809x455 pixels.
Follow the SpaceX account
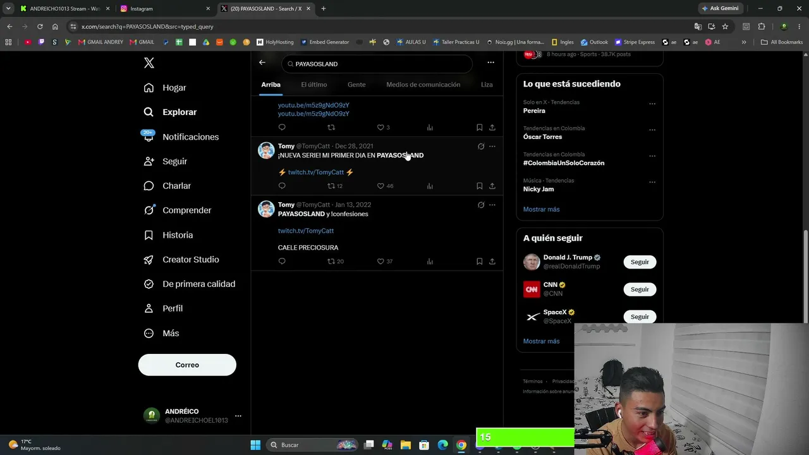(640, 317)
